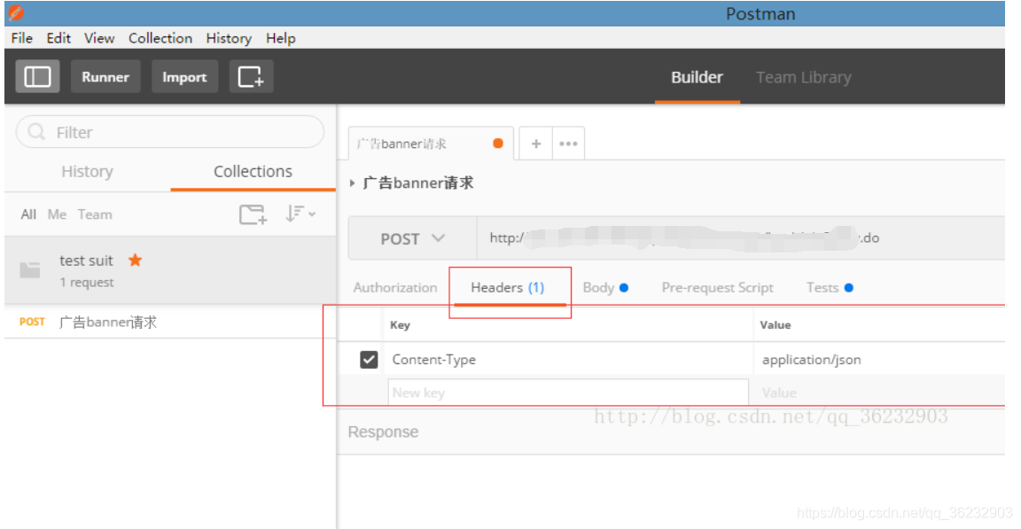Open the Collection menu
Screen dimensions: 1021x529
click(160, 38)
